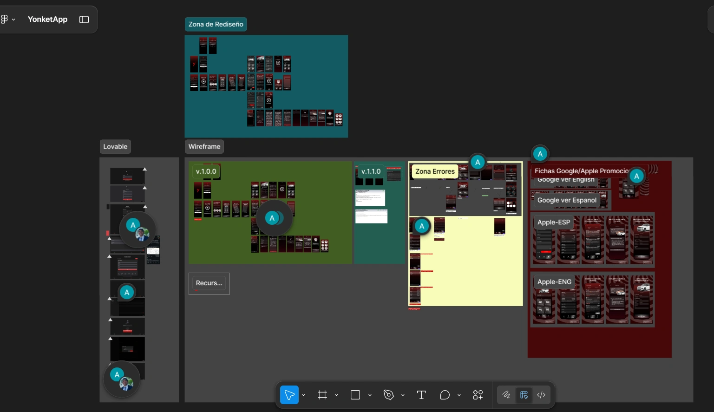Open the comment pin in Zona Errores yellow area
714x412 pixels.
point(422,226)
